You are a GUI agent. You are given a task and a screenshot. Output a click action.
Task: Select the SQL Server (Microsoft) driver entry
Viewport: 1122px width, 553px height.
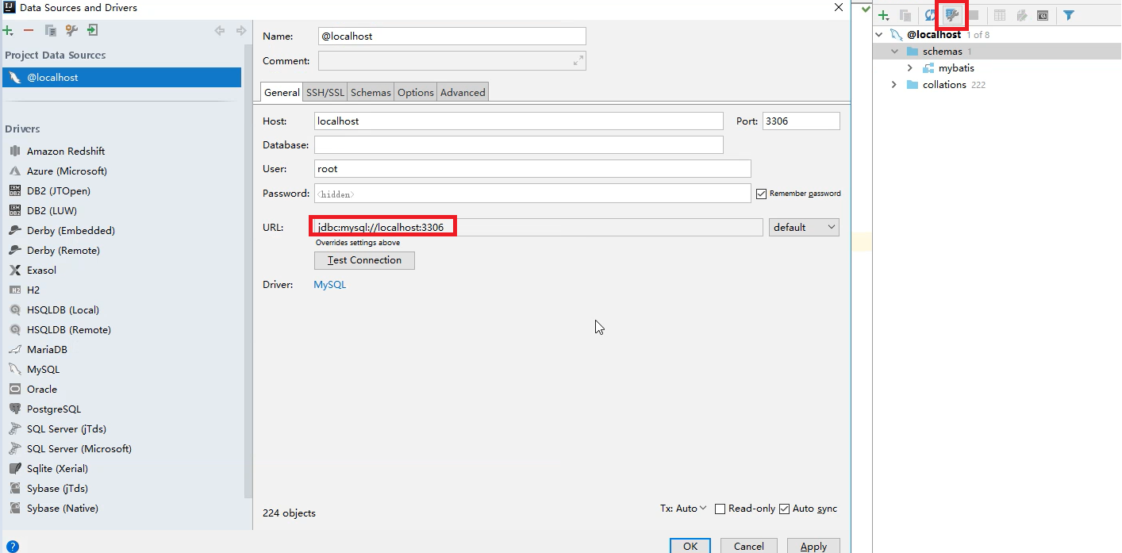click(x=79, y=448)
